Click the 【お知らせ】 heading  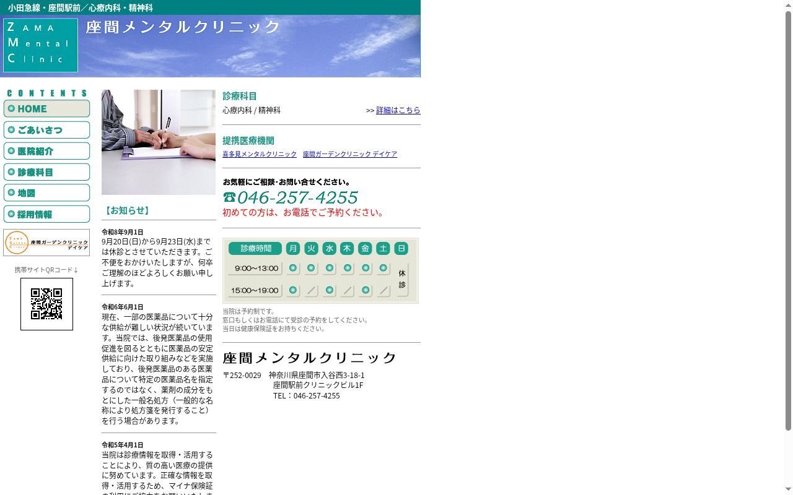[127, 210]
